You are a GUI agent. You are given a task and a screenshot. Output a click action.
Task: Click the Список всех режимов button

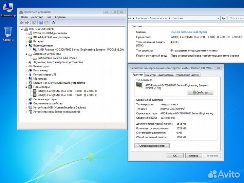pos(152,146)
